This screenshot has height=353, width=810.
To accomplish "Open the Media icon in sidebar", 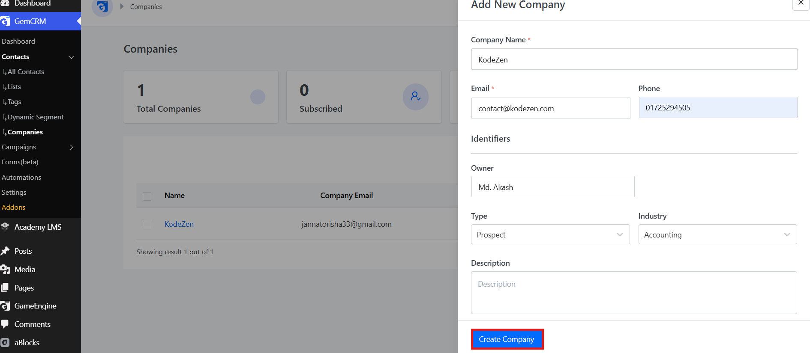I will 5,270.
